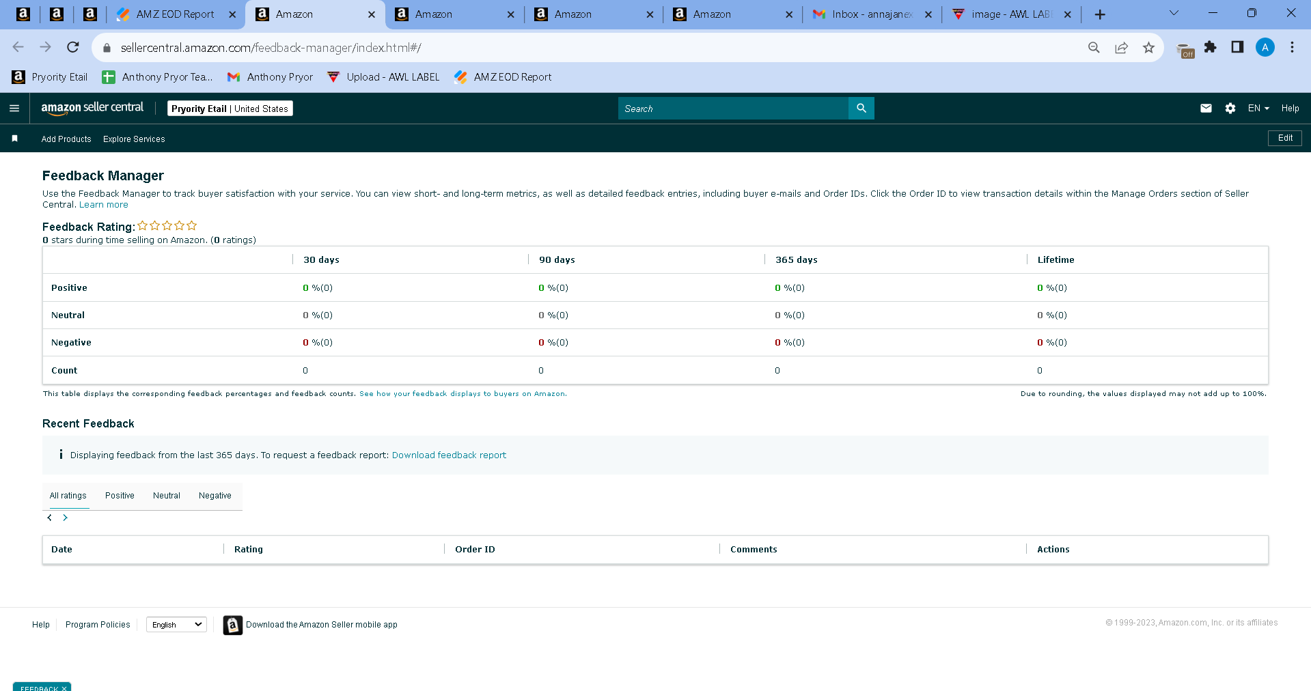Open a new browser tab
Image resolution: width=1311 pixels, height=691 pixels.
coord(1100,14)
